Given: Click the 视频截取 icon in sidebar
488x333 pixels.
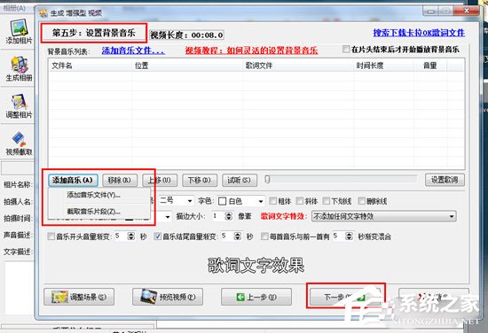Looking at the screenshot, I should 19,139.
